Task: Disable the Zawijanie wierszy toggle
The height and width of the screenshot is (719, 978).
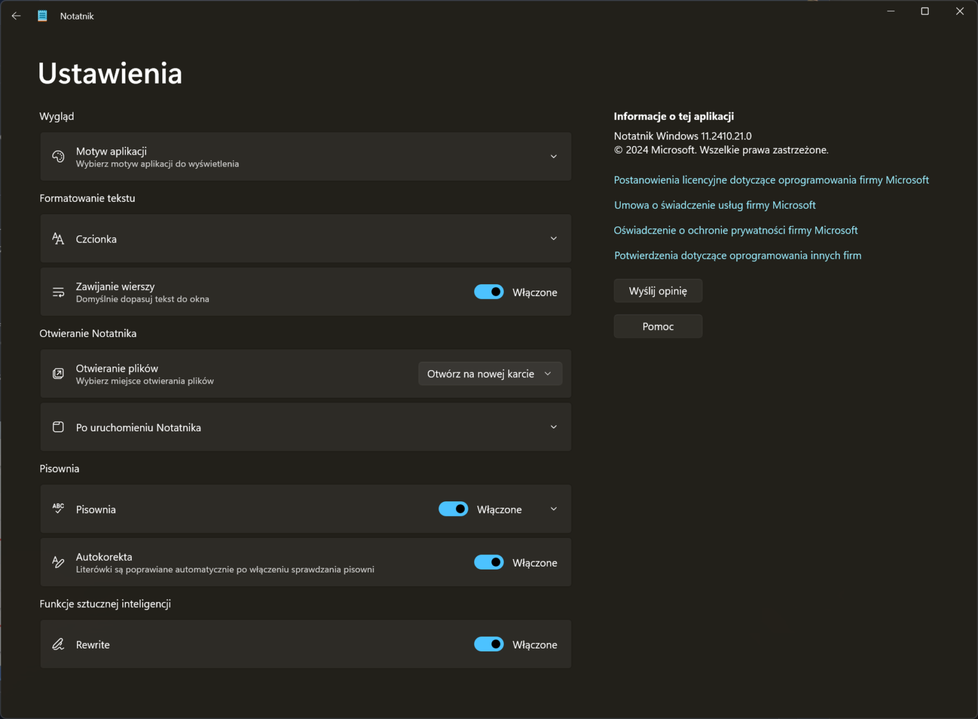Action: 488,292
